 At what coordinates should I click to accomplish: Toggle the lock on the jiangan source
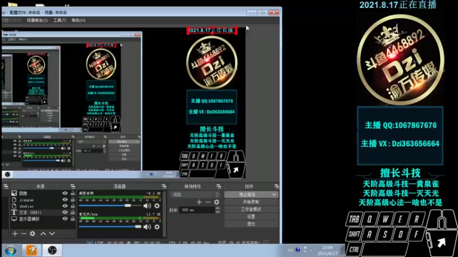(73, 199)
